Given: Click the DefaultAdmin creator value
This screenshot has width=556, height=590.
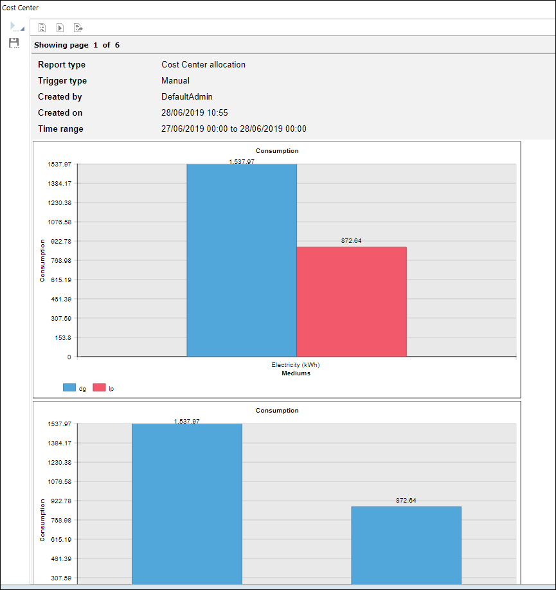Looking at the screenshot, I should (186, 96).
